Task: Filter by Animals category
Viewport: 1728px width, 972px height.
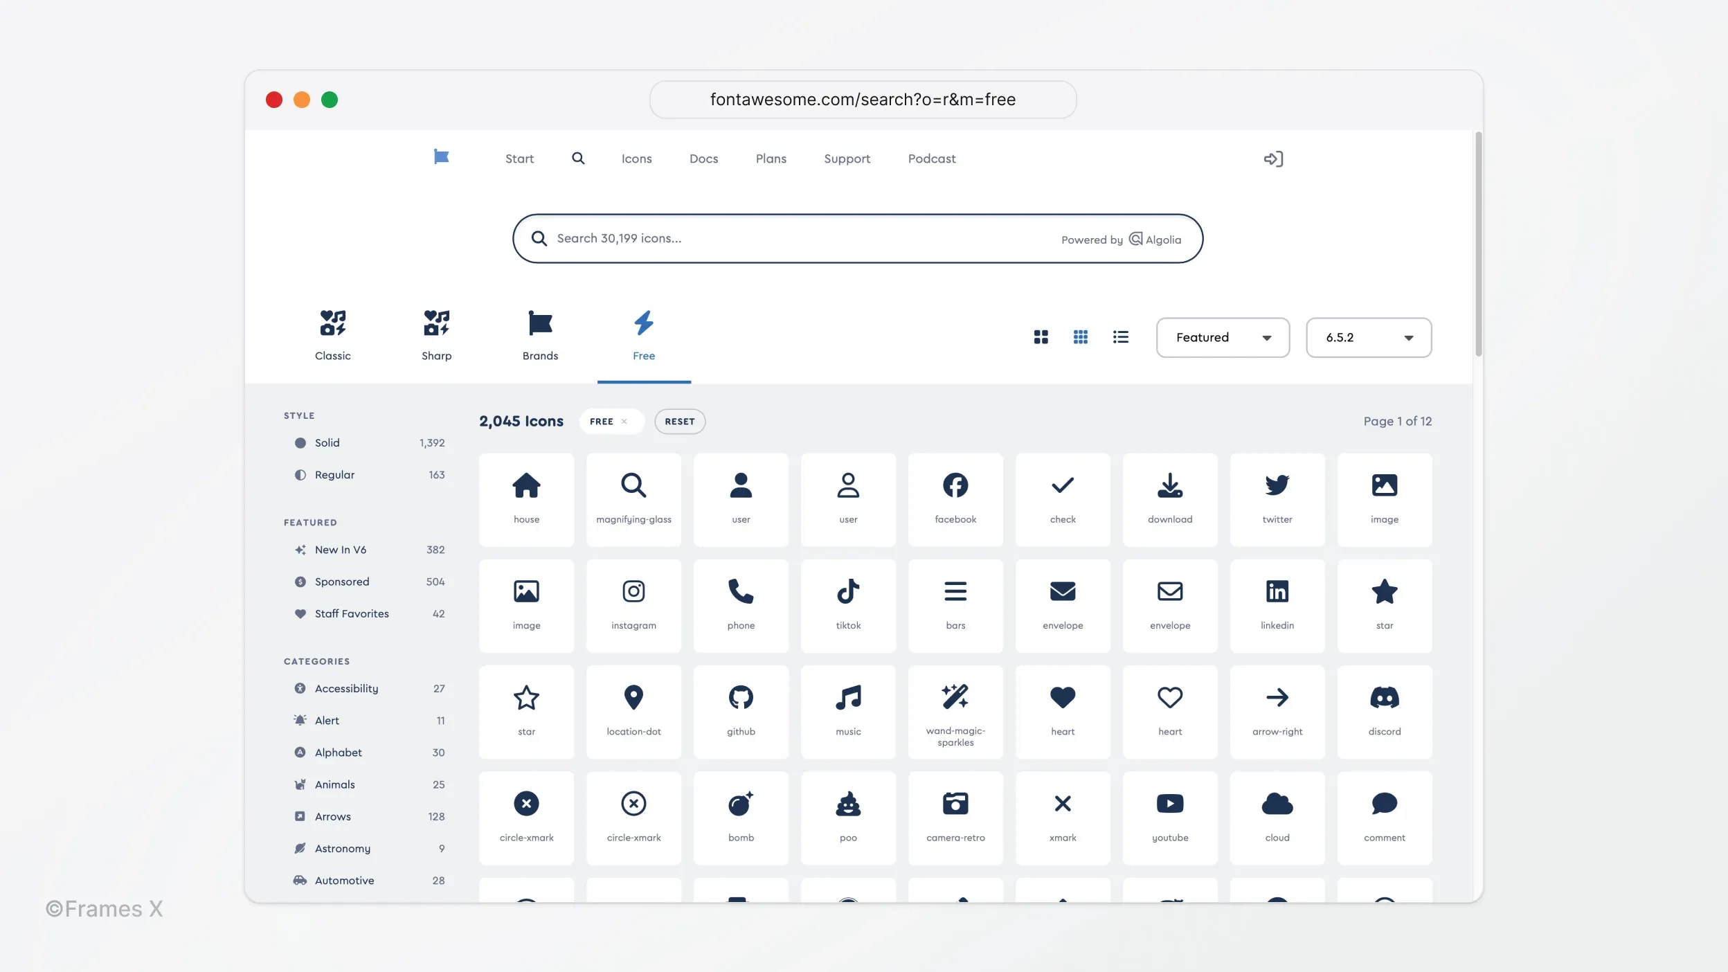Action: [x=369, y=784]
